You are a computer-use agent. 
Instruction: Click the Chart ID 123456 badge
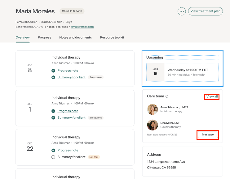[x=72, y=11]
